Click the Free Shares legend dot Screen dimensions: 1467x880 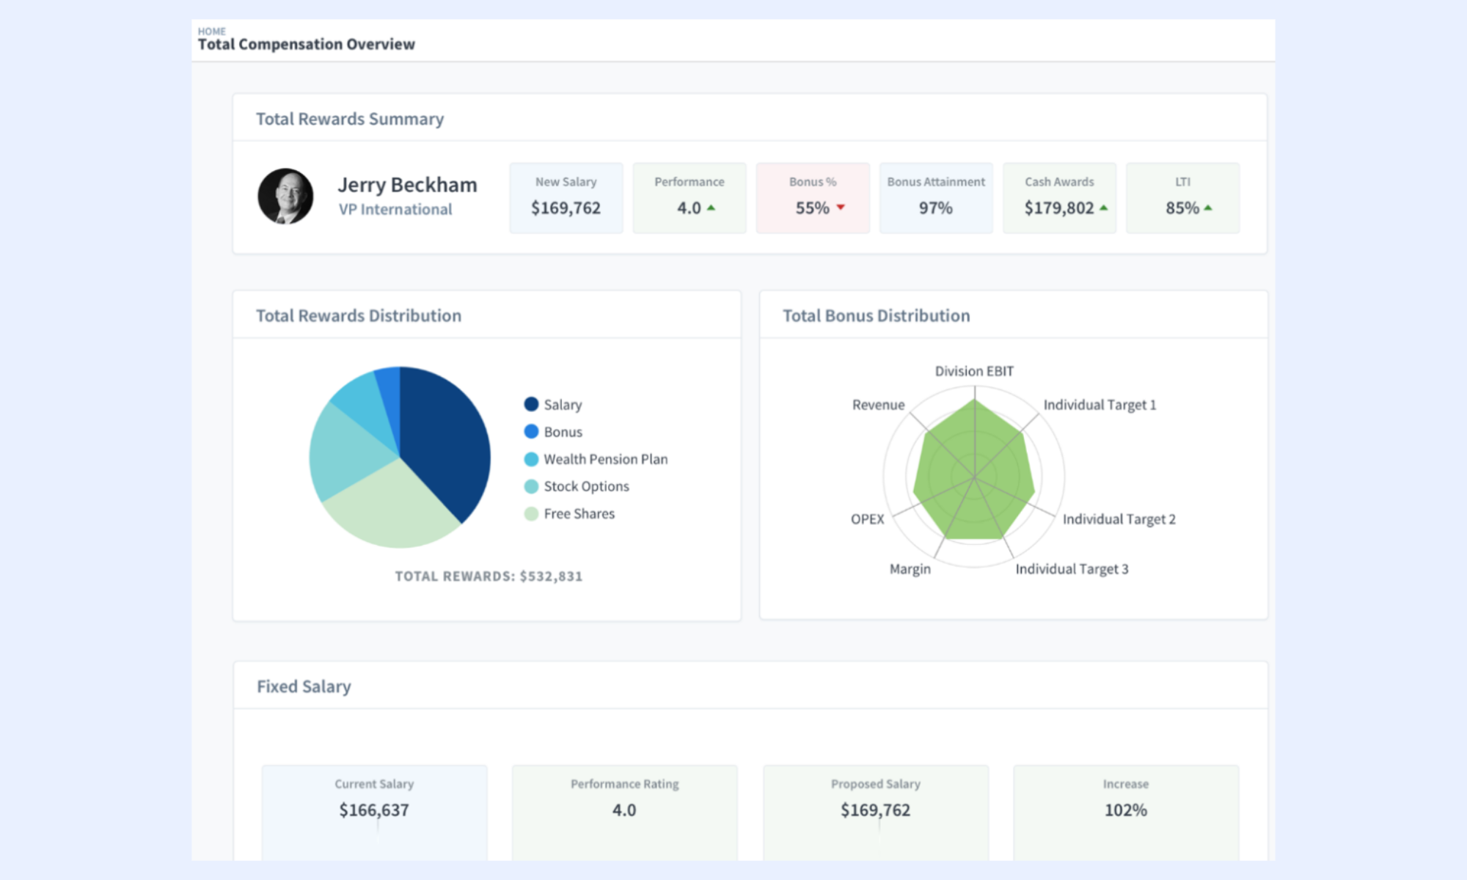531,513
